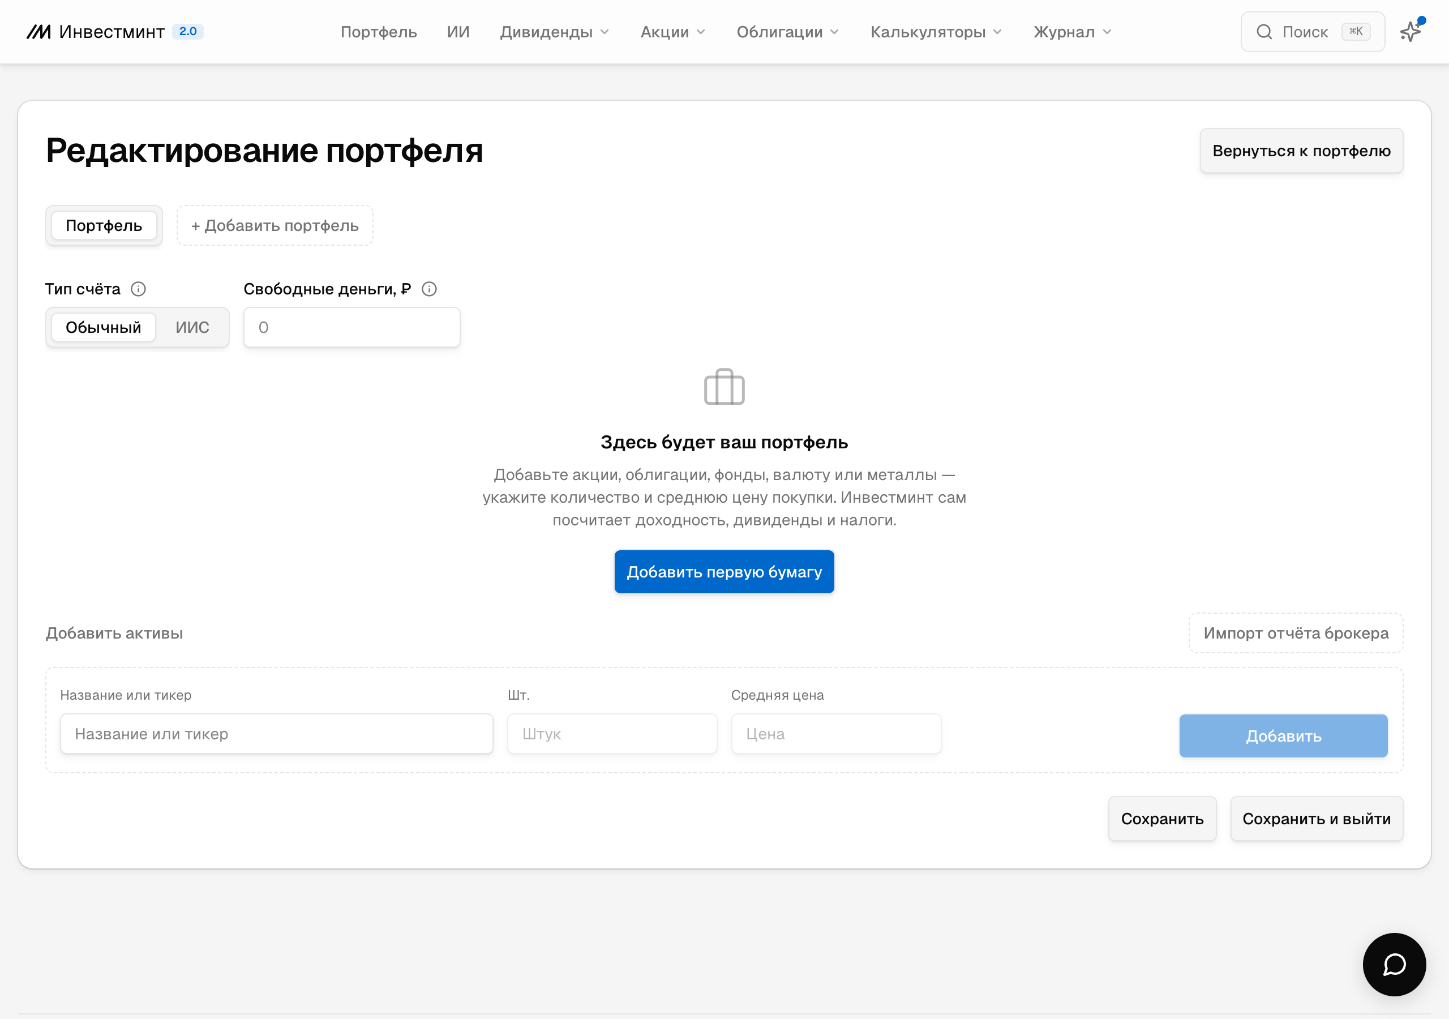Select Обычный account type
Screen dimensions: 1449x1019
pos(104,328)
